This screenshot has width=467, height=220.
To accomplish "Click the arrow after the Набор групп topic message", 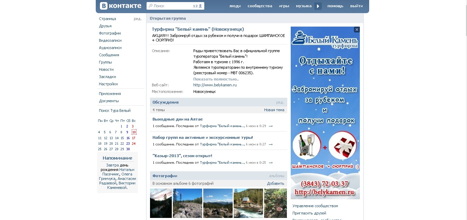I will (271, 144).
